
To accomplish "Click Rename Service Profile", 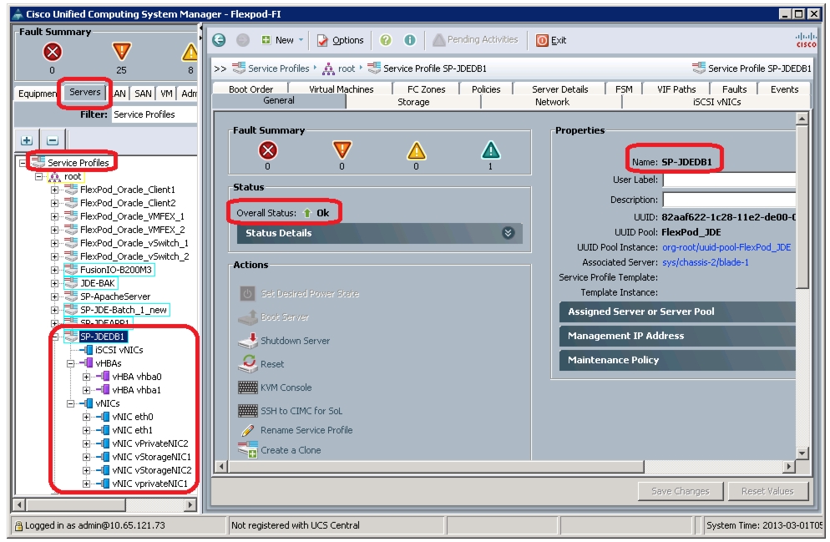I will coord(296,430).
